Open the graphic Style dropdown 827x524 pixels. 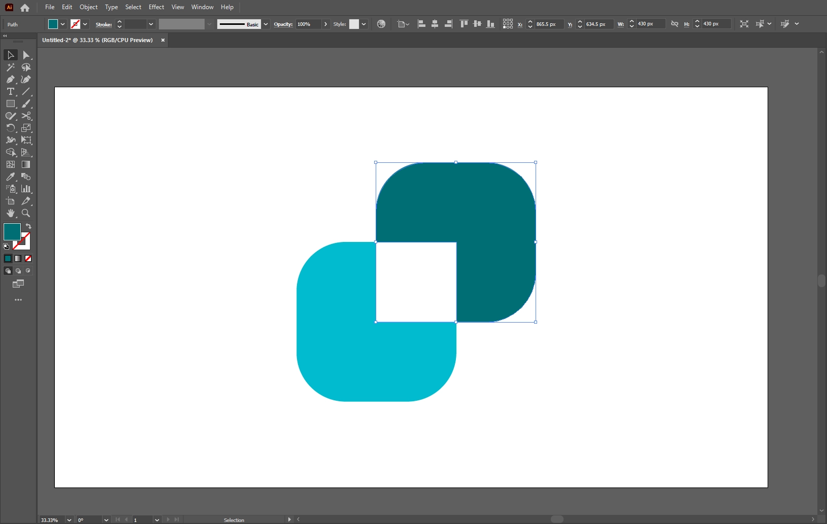[x=363, y=24]
